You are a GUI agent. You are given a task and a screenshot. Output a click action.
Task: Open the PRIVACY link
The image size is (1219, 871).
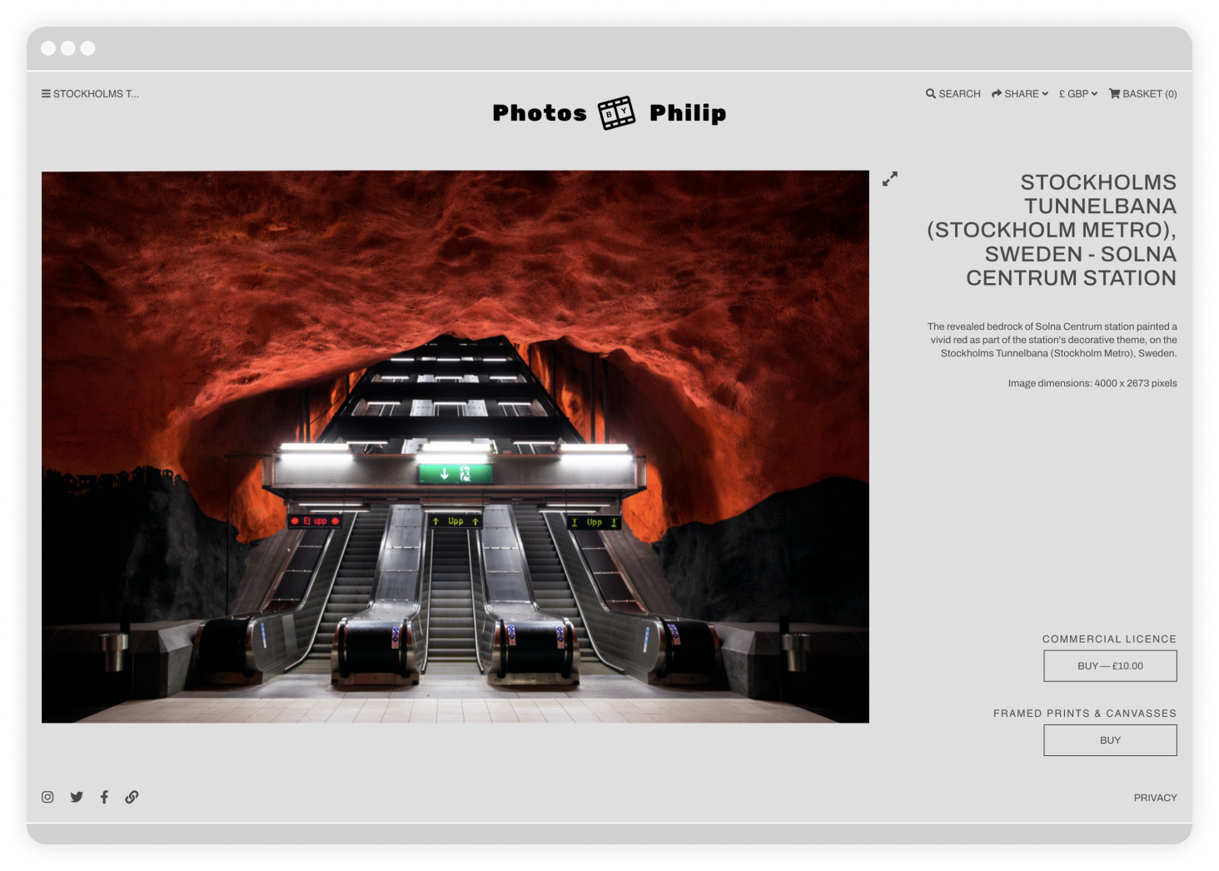1155,797
